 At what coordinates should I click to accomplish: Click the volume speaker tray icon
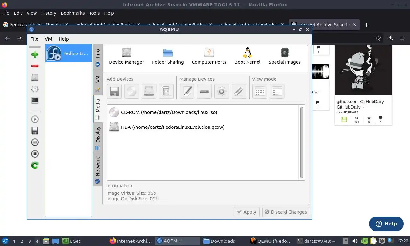(x=355, y=241)
